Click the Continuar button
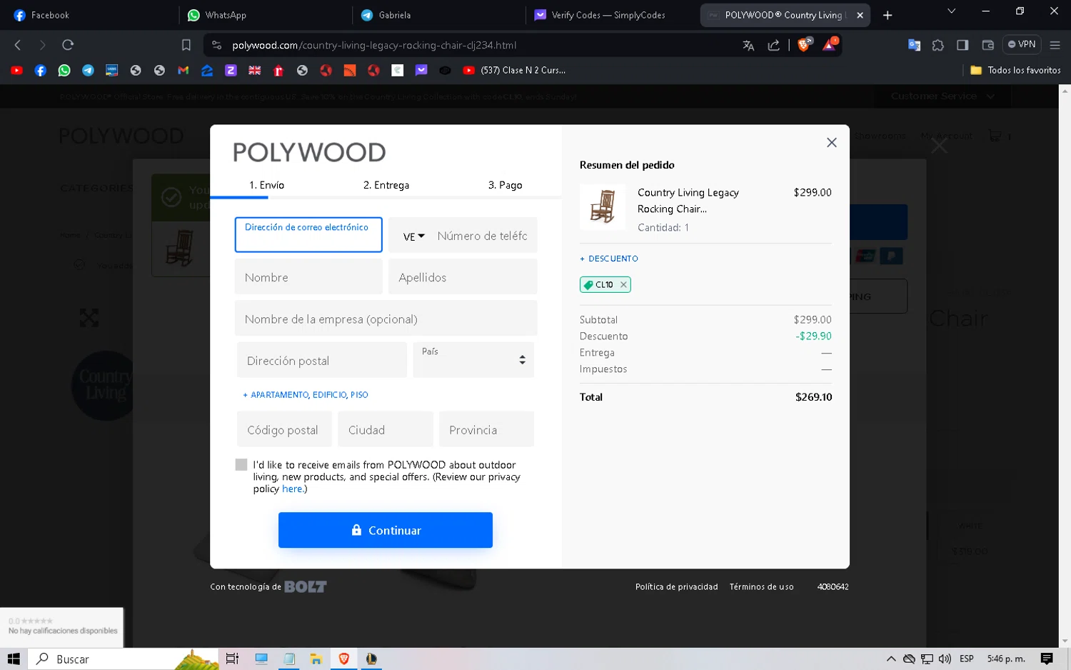The width and height of the screenshot is (1071, 670). (386, 530)
